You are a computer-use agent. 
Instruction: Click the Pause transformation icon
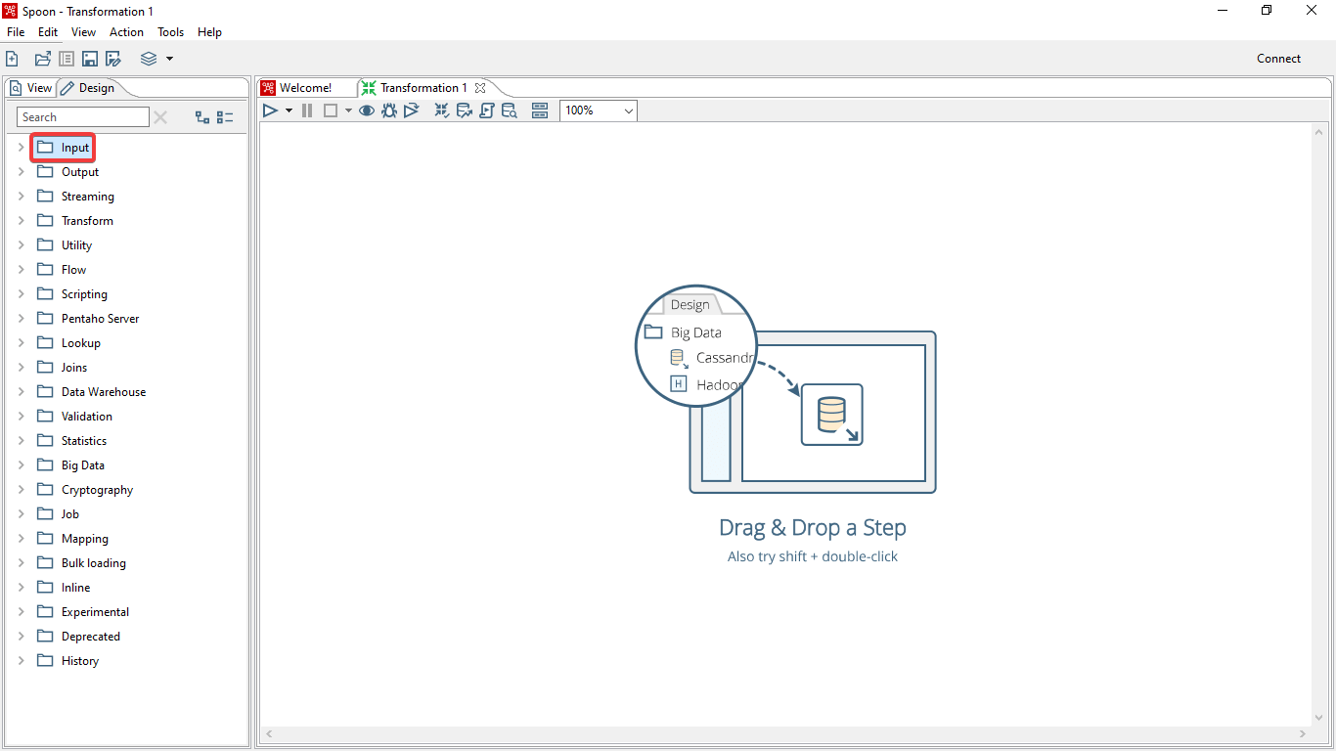307,110
